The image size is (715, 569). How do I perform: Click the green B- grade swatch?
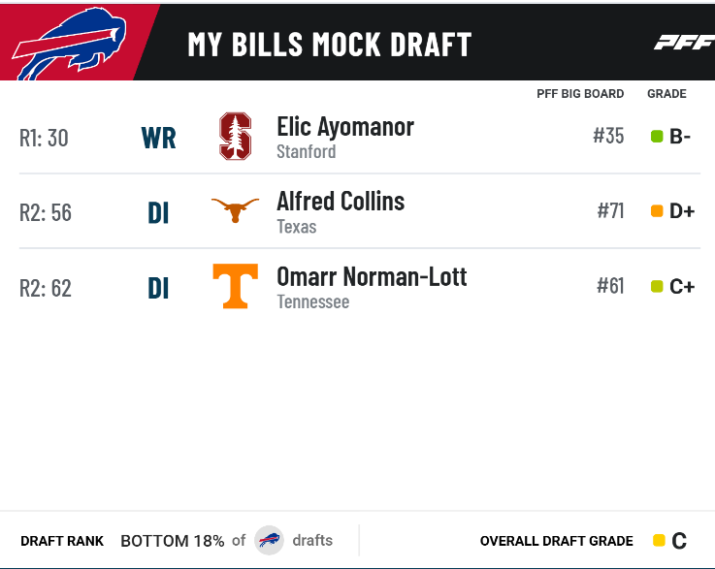pyautogui.click(x=657, y=137)
